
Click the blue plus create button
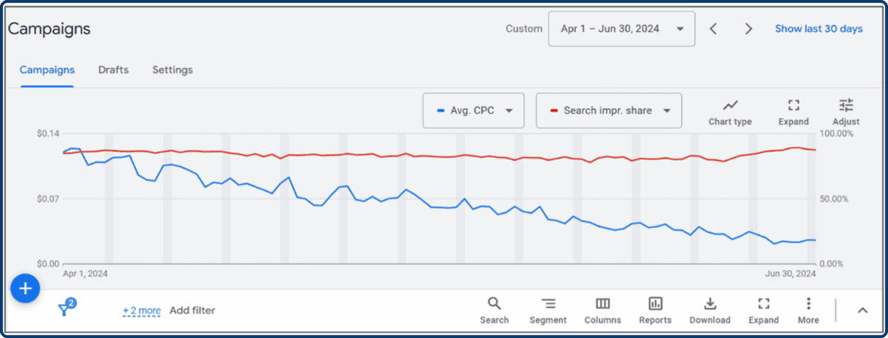[25, 289]
